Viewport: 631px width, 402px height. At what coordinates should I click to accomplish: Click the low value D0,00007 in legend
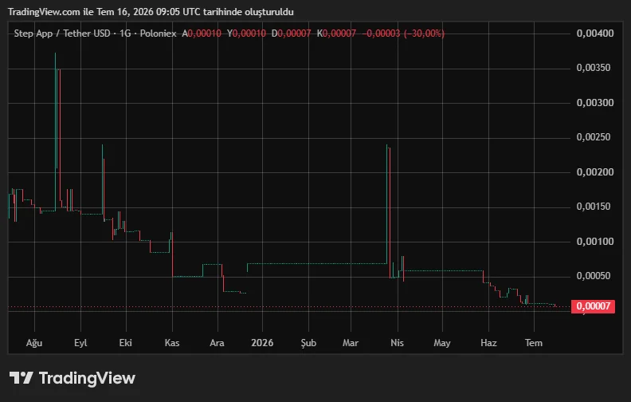pos(291,33)
